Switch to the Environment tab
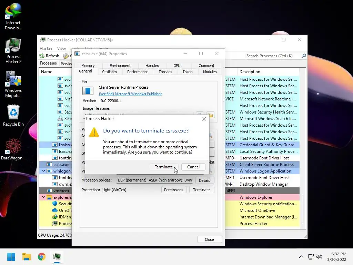Viewport: 353px width, 265px height. pos(120,66)
